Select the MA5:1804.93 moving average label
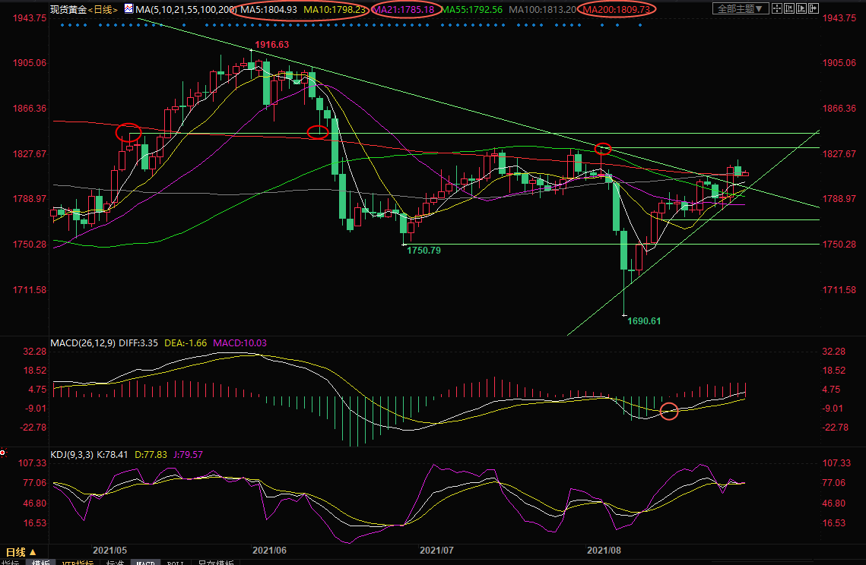Viewport: 866px width, 565px height. pyautogui.click(x=269, y=10)
